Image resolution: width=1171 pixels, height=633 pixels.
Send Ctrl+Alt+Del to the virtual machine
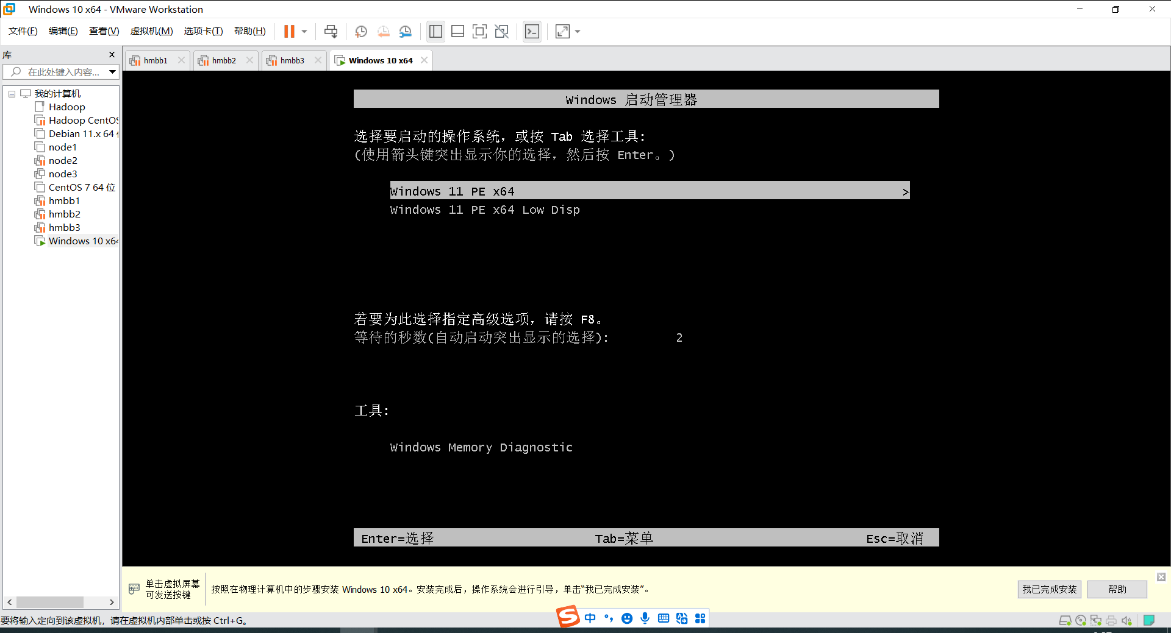click(331, 31)
